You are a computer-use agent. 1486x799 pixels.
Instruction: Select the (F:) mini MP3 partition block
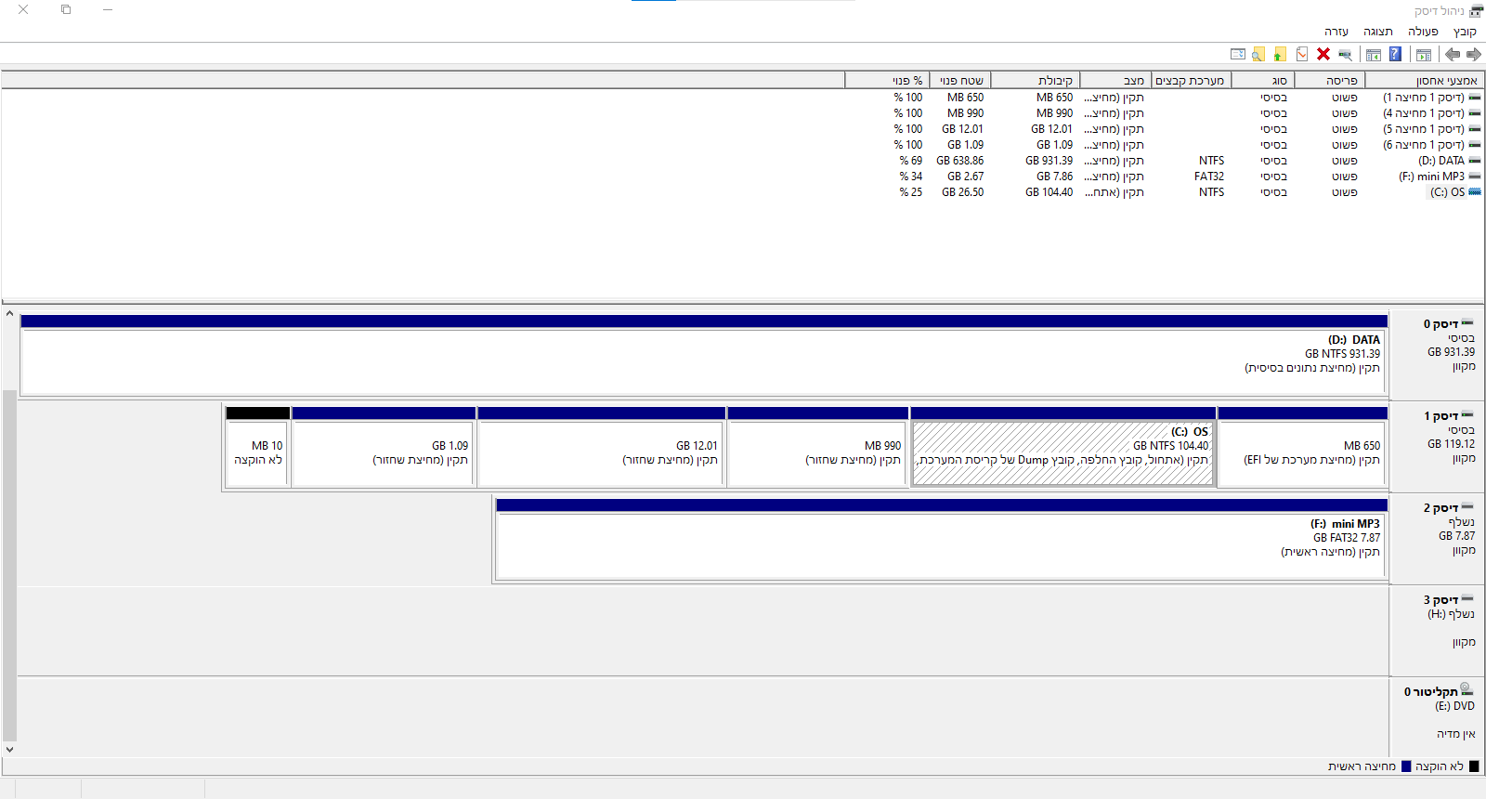(941, 539)
